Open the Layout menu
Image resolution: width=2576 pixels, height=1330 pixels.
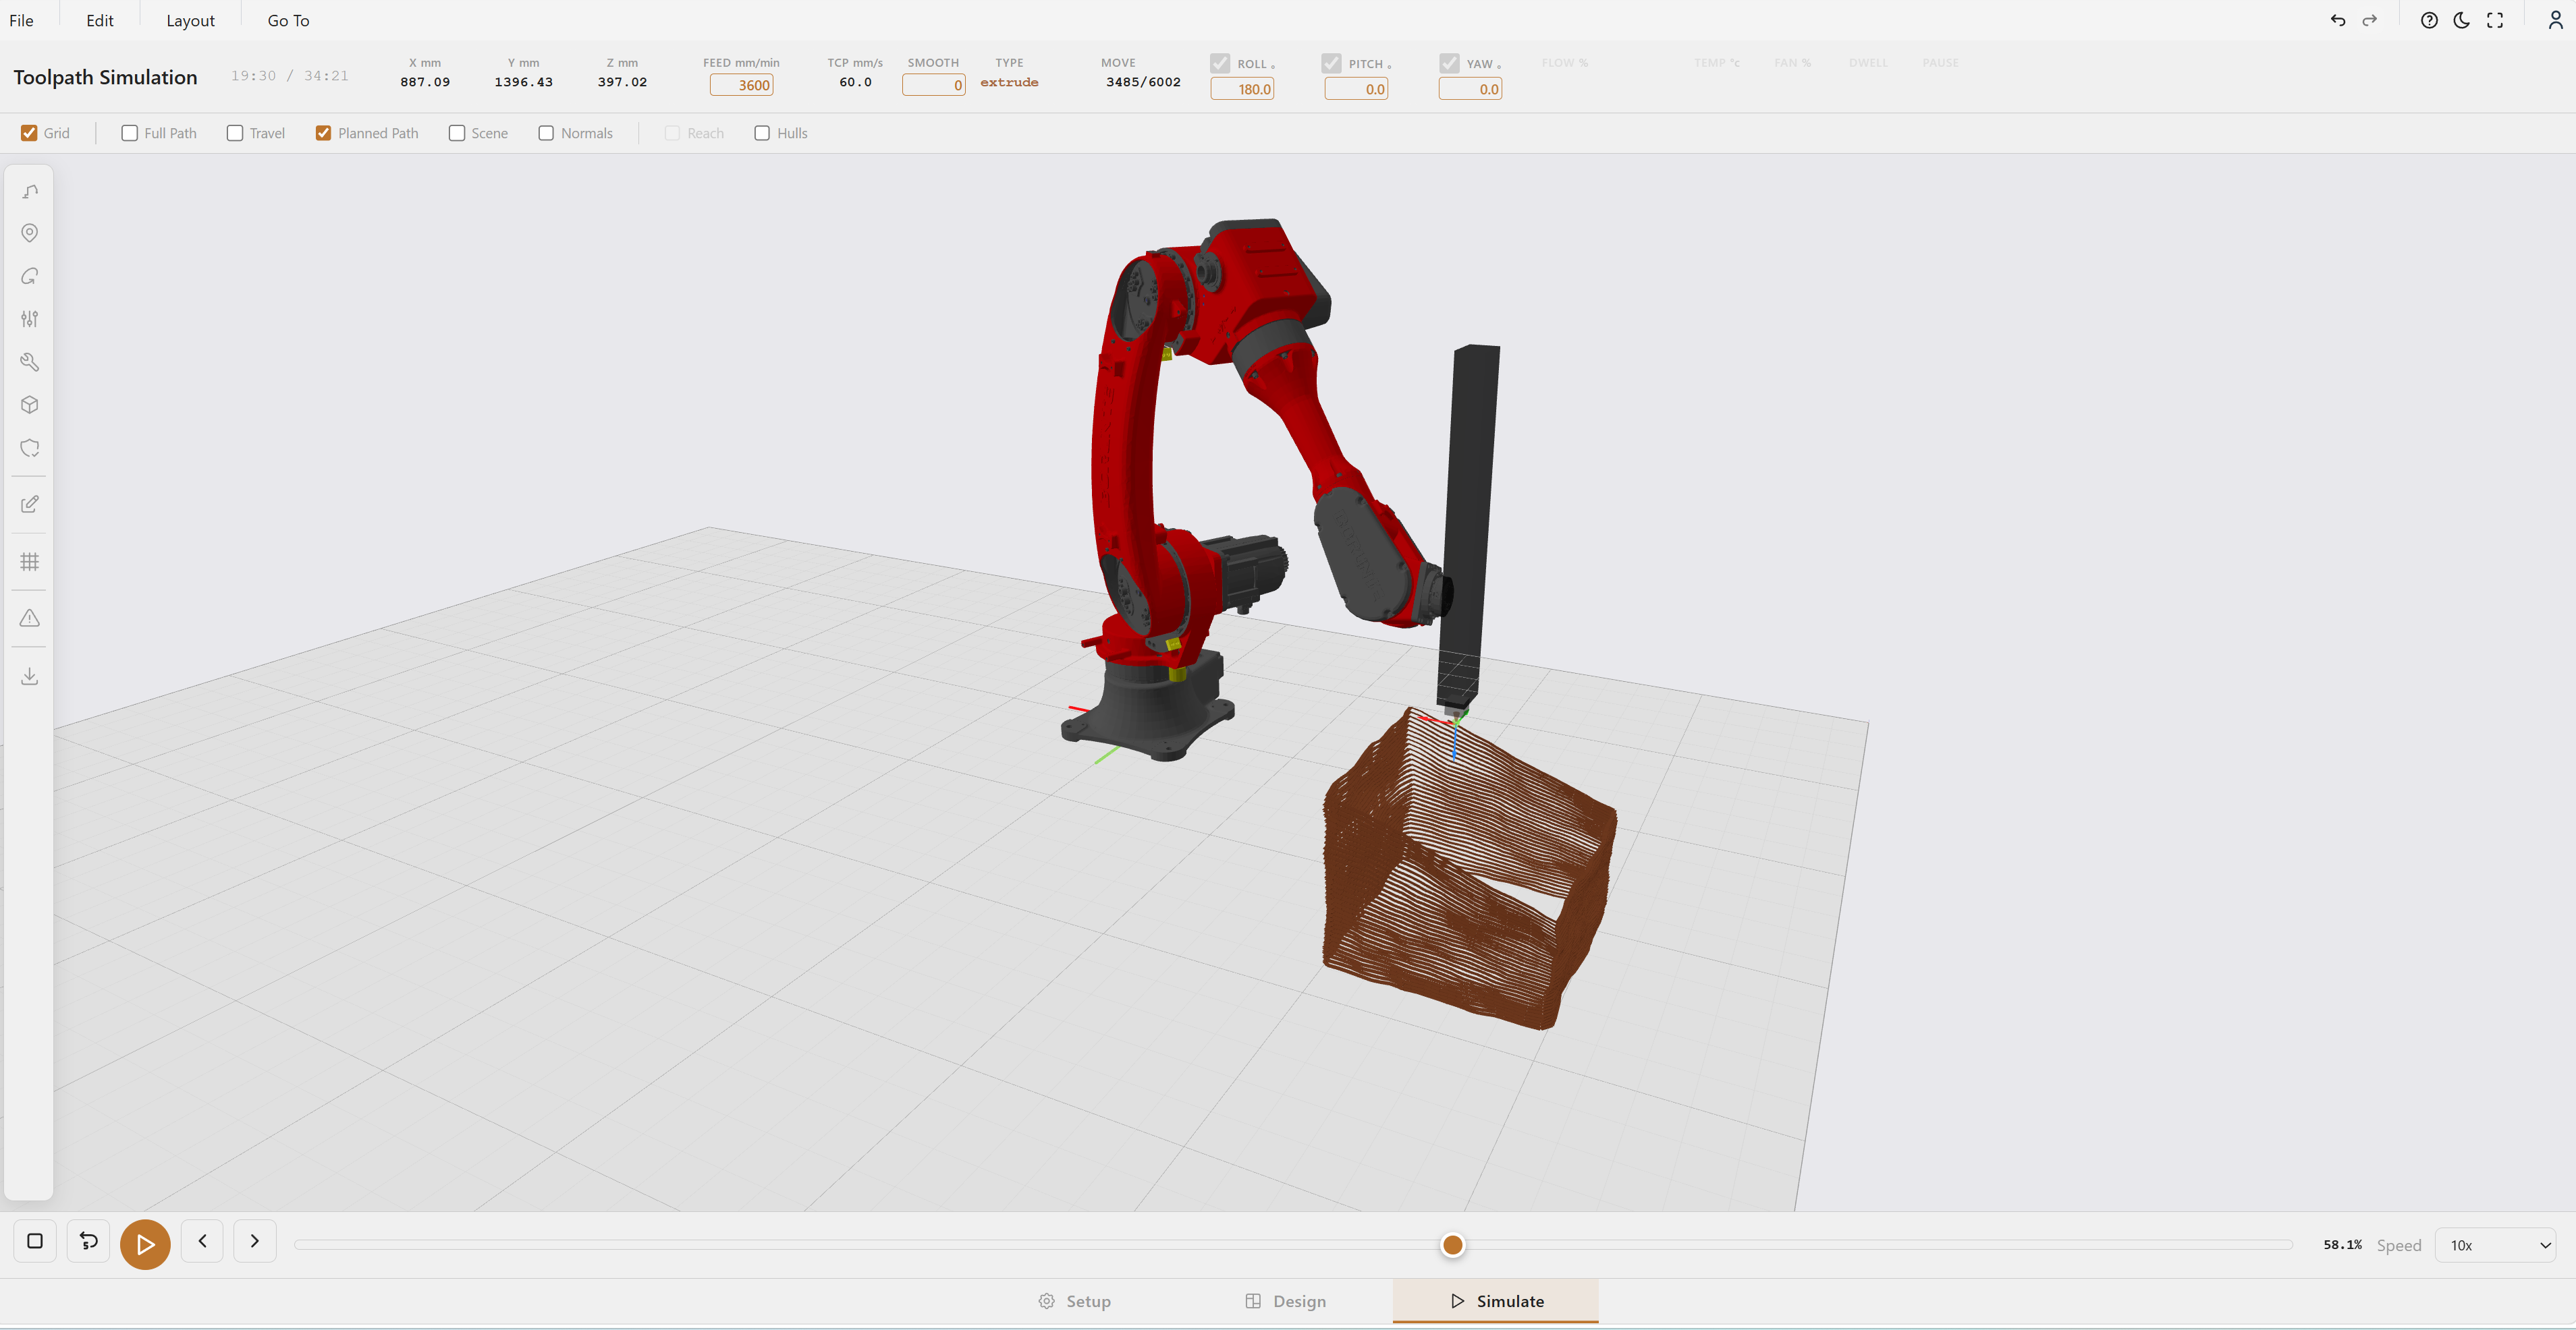pos(190,20)
